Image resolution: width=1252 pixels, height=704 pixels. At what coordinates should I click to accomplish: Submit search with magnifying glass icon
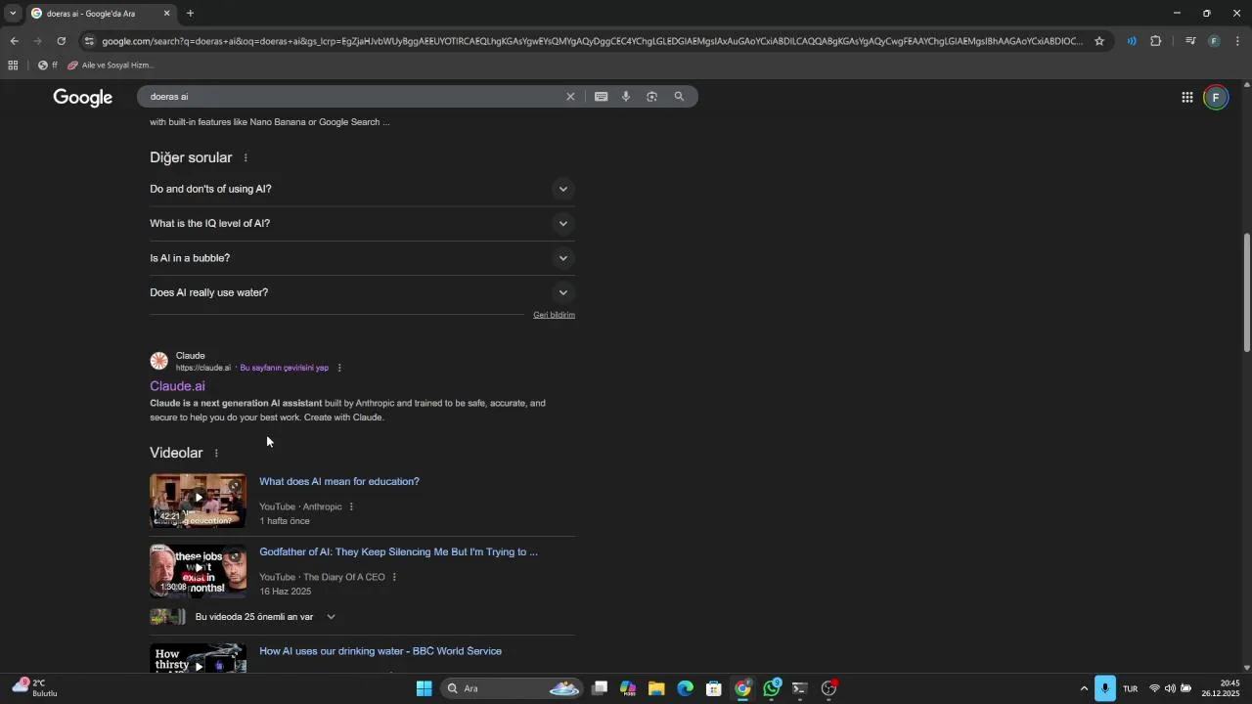point(679,97)
